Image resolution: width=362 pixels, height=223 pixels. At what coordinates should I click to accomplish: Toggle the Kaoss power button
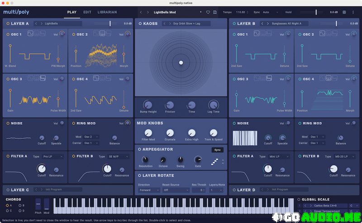pos(140,24)
